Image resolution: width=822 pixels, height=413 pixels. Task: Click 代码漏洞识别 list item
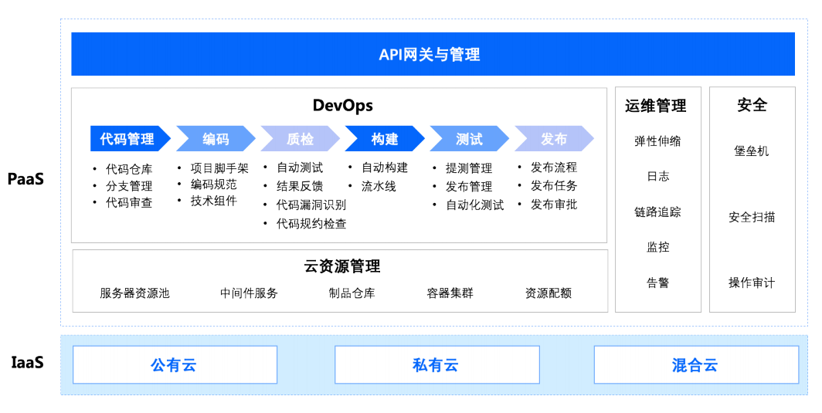[311, 205]
